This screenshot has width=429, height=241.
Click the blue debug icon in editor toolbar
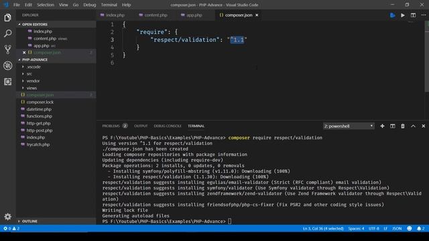tap(392, 15)
